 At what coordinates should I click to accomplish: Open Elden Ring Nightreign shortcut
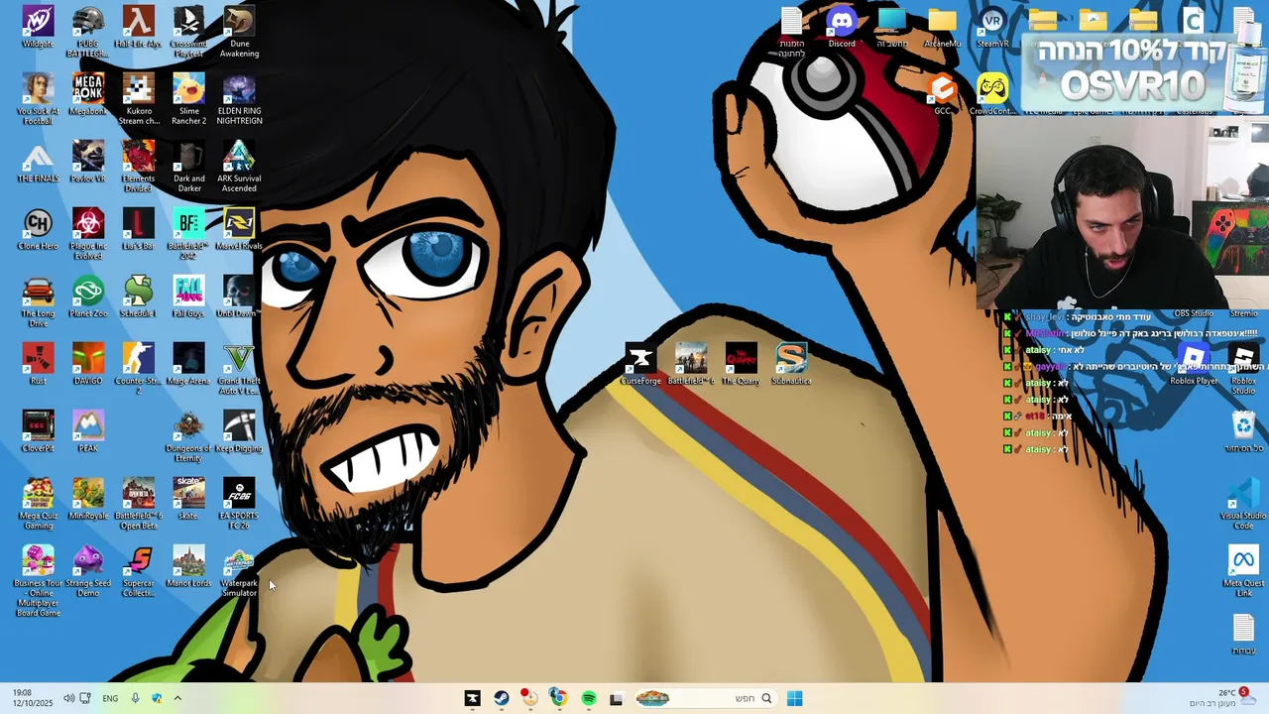[239, 98]
